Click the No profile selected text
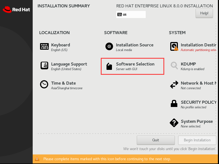This screenshot has height=164, width=219. pos(193,107)
